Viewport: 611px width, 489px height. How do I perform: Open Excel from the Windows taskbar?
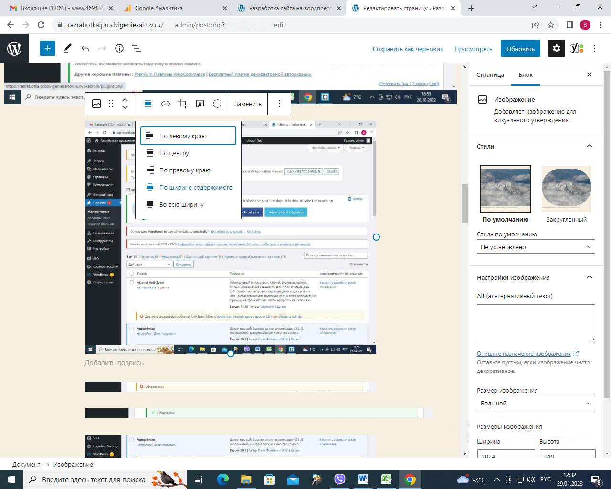coord(386,479)
